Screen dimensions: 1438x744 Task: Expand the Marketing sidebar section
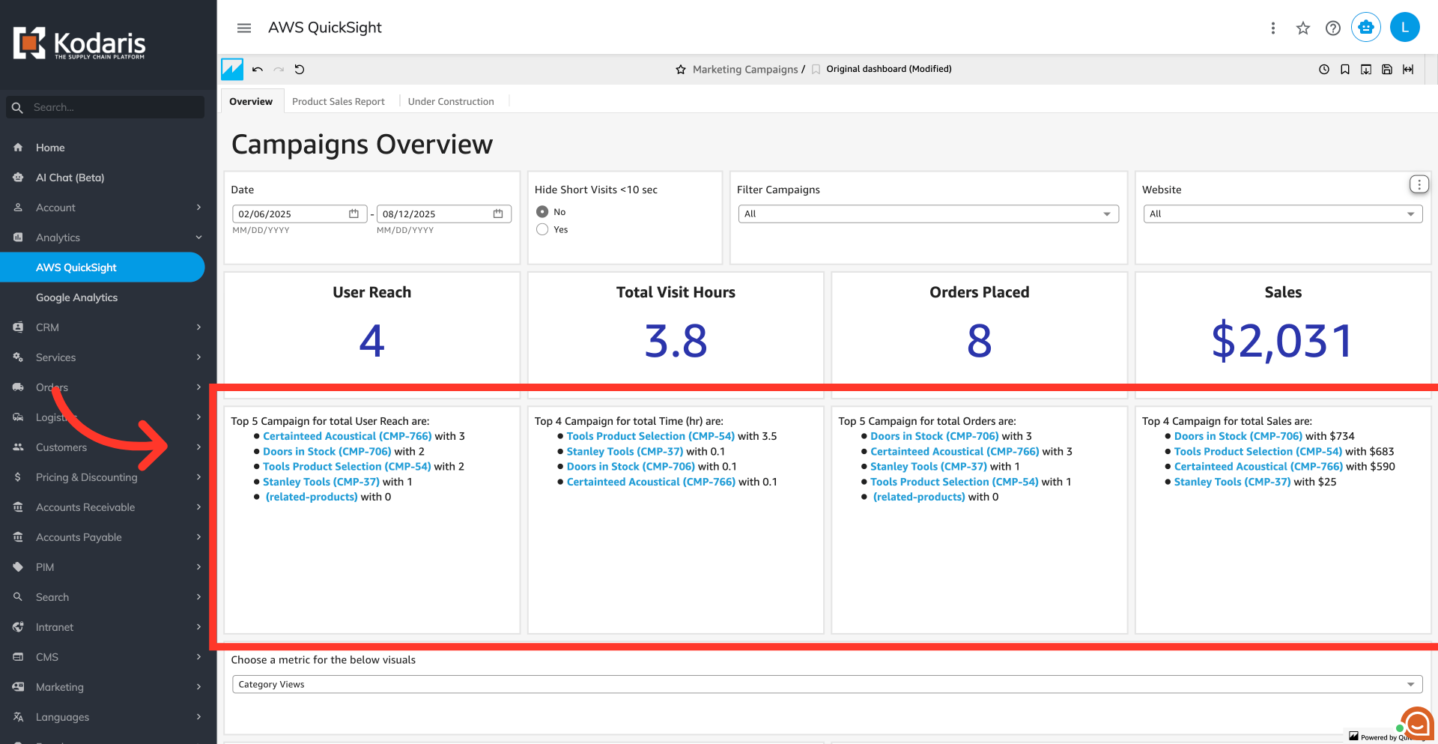108,687
